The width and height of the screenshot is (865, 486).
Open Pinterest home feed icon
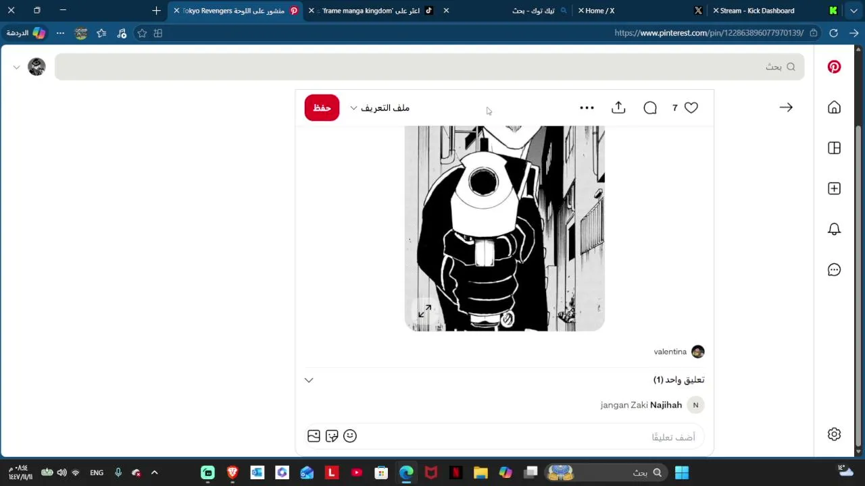(x=834, y=107)
